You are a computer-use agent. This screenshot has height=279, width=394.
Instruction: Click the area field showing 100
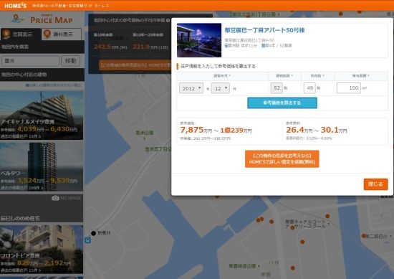click(349, 88)
